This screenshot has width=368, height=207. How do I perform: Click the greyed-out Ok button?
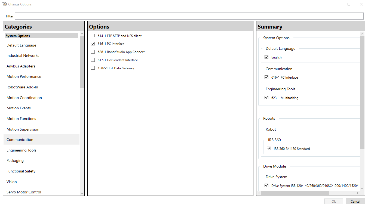(x=334, y=201)
